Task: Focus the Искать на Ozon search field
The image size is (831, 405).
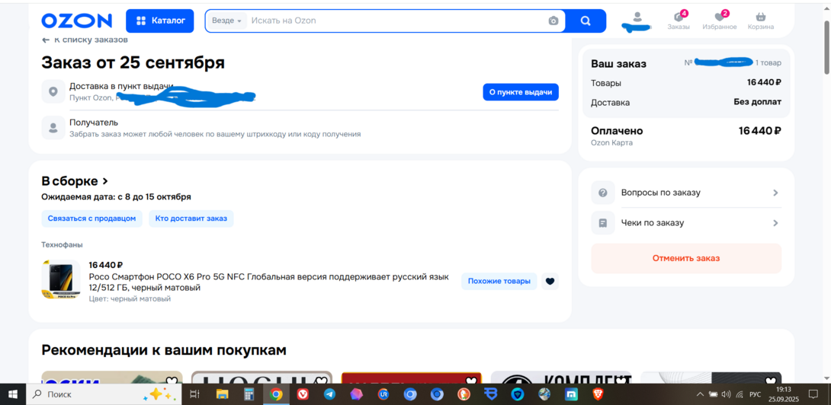Action: click(396, 21)
